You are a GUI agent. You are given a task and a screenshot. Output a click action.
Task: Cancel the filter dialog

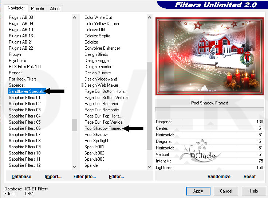point(226,191)
